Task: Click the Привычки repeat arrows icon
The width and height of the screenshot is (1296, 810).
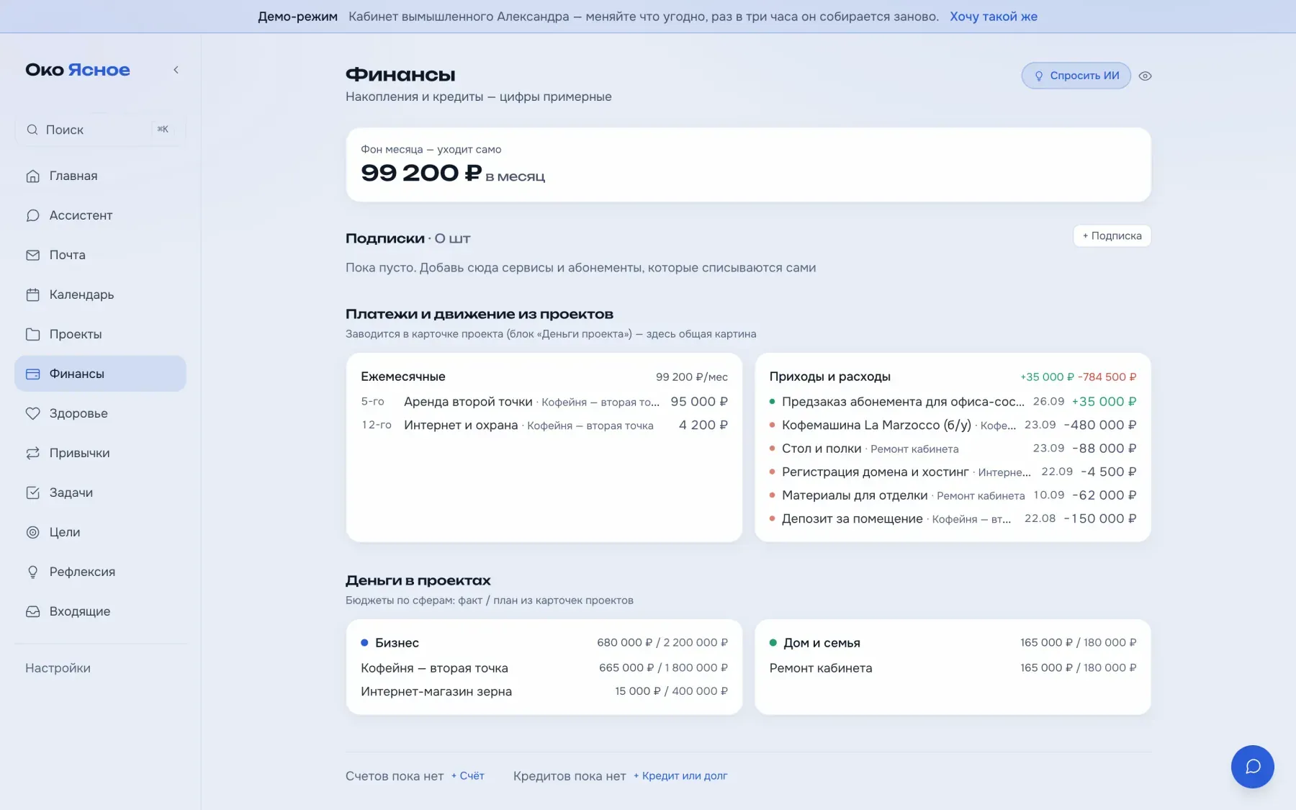Action: 32,453
